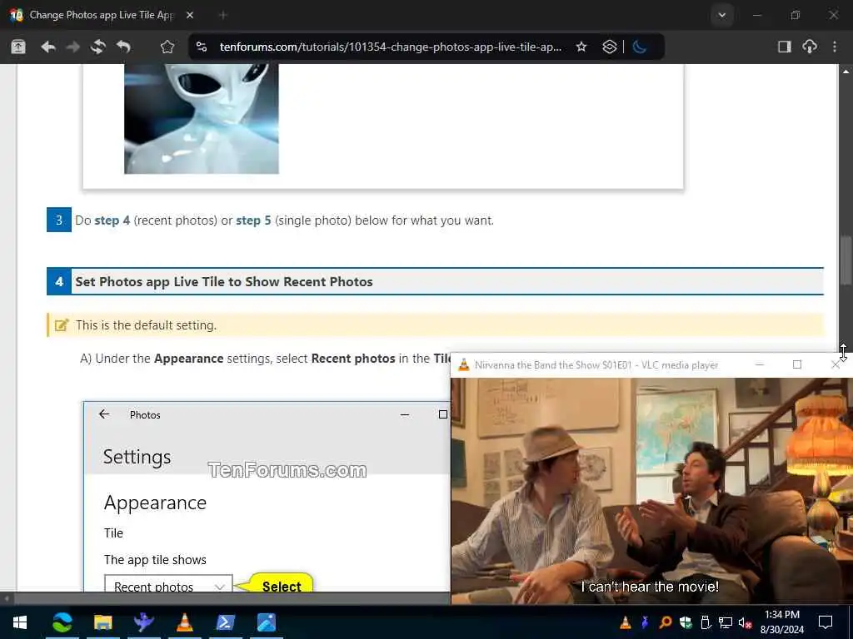
Task: Click the orange magnifier tray icon
Action: (x=666, y=622)
